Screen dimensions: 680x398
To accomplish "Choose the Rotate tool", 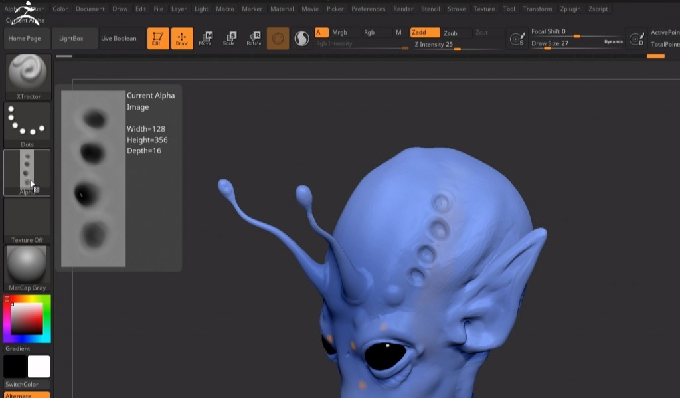I will pyautogui.click(x=254, y=39).
